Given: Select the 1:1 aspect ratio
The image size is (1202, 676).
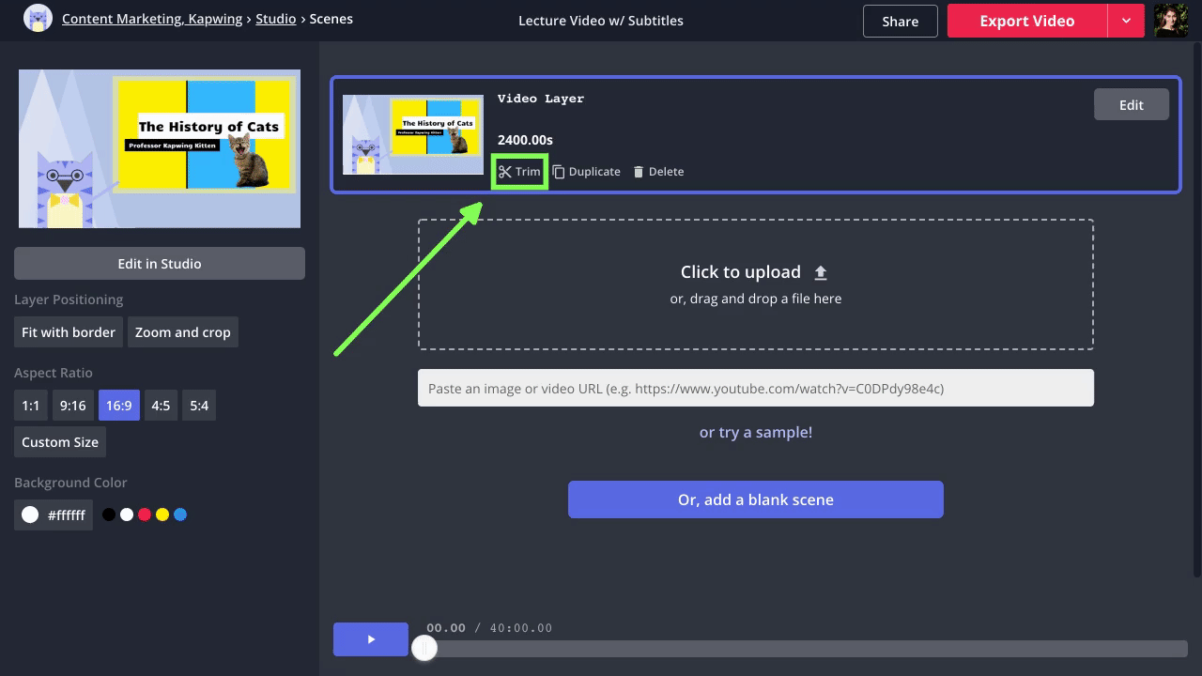Looking at the screenshot, I should click(x=31, y=406).
